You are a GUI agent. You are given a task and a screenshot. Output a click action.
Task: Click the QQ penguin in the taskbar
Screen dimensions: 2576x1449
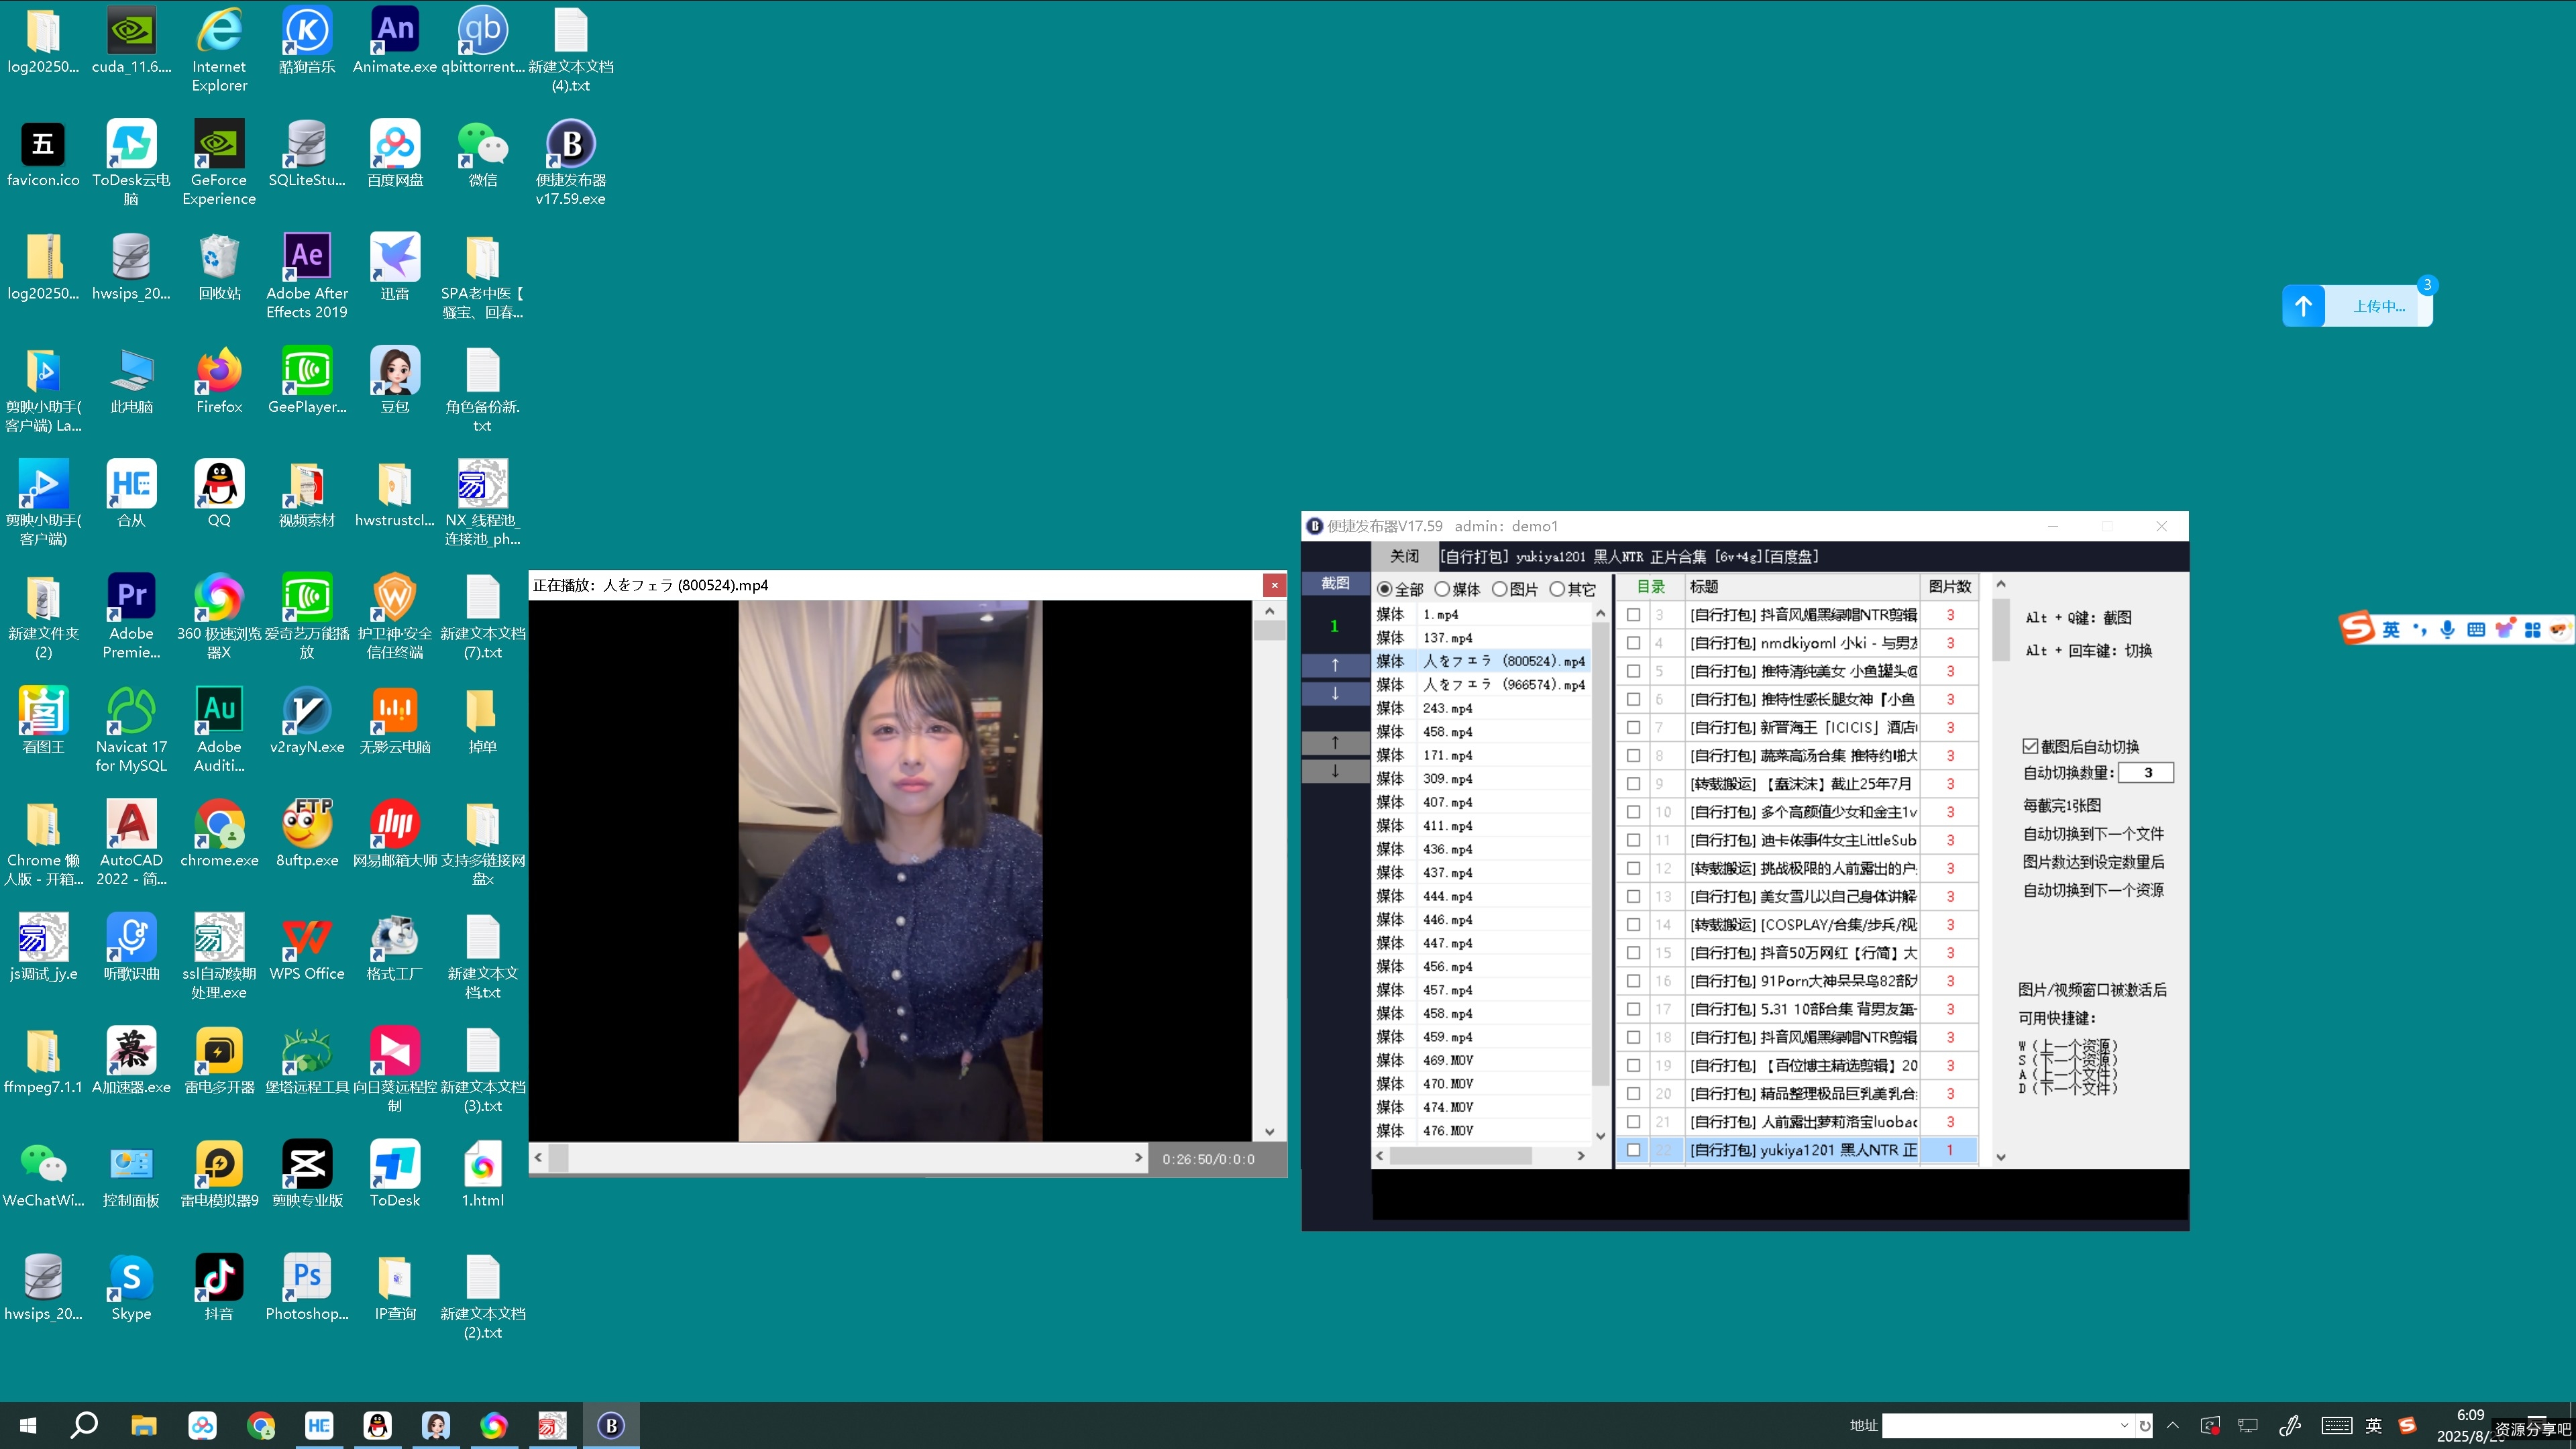tap(377, 1425)
